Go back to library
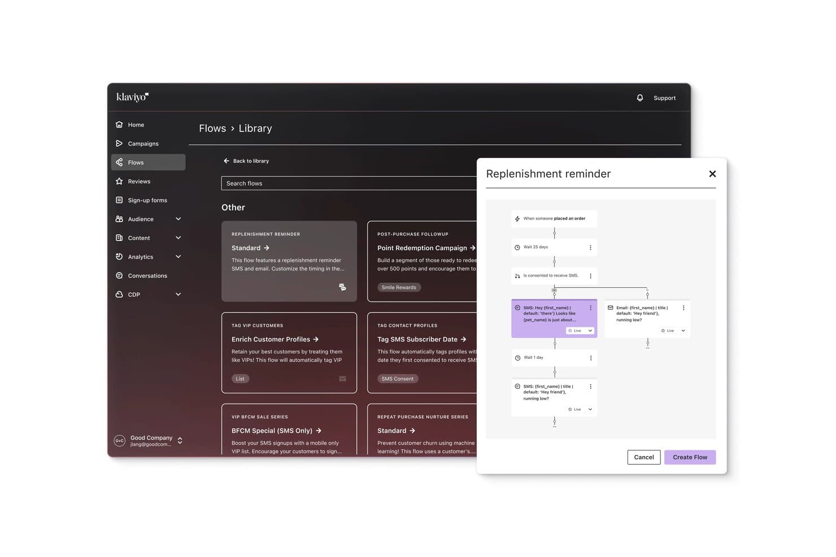The width and height of the screenshot is (836, 557). [246, 161]
